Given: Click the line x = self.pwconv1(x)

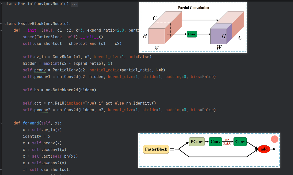Looking at the screenshot, I should [44, 150].
